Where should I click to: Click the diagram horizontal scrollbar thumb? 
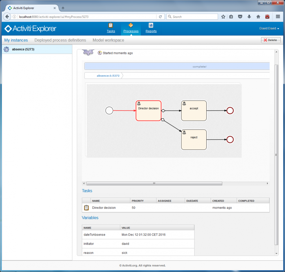154,183
